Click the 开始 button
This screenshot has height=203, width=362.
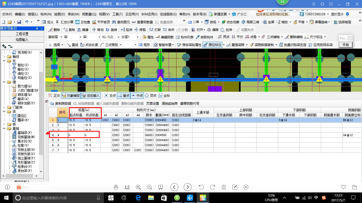(346, 45)
